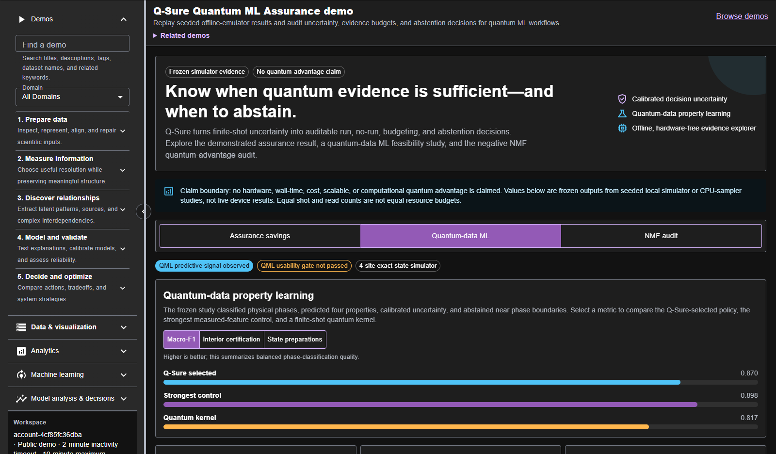This screenshot has width=776, height=454.
Task: Click the Model analysis & decisions line-chart icon
Action: 21,399
